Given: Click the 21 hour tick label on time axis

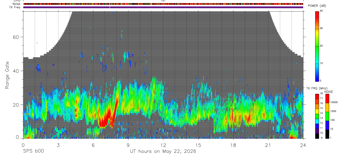Looking at the screenshot, I should click(x=268, y=145).
